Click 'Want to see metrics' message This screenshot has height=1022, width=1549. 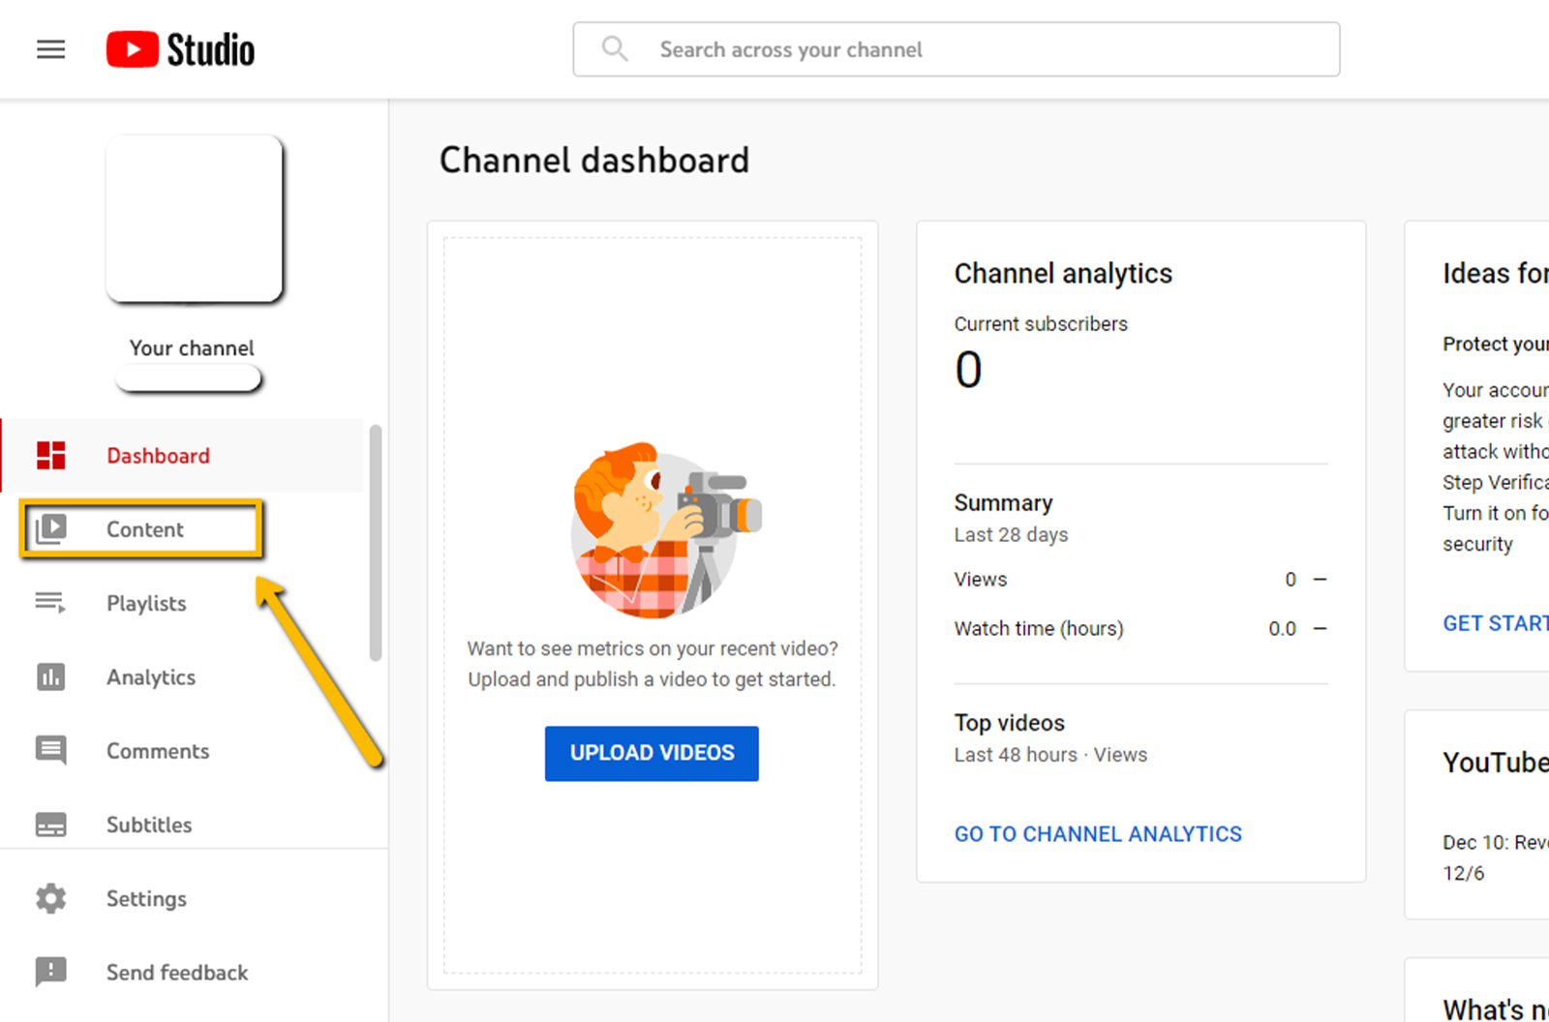click(653, 664)
